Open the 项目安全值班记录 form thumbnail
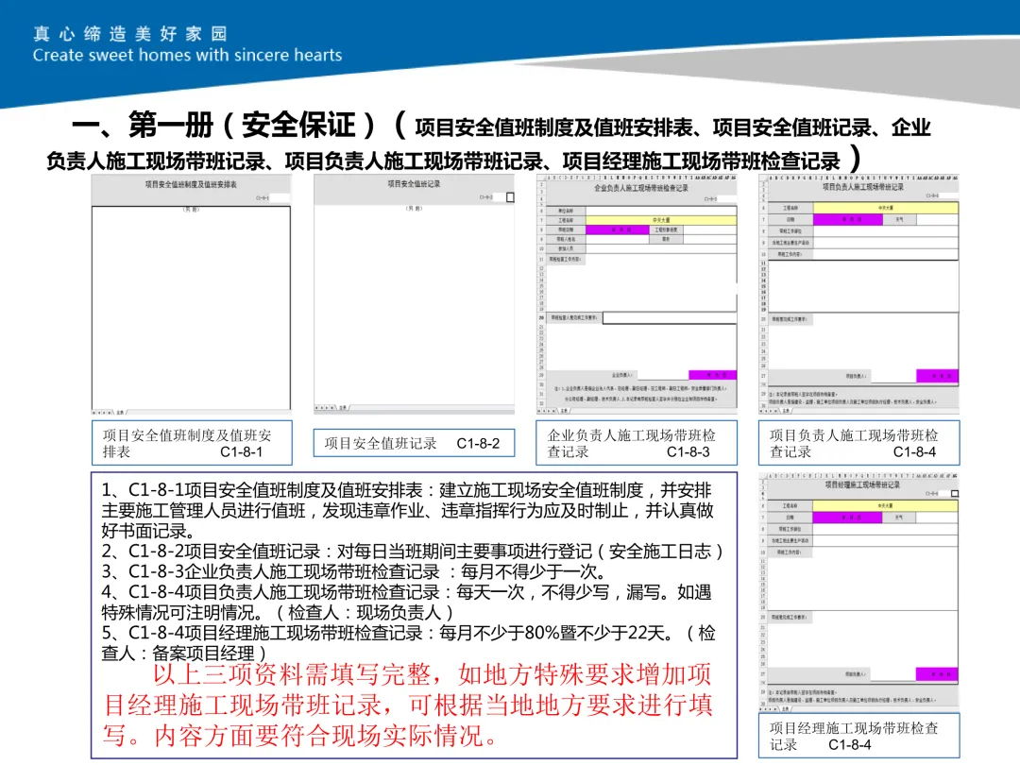This screenshot has width=1020, height=765. [x=415, y=294]
